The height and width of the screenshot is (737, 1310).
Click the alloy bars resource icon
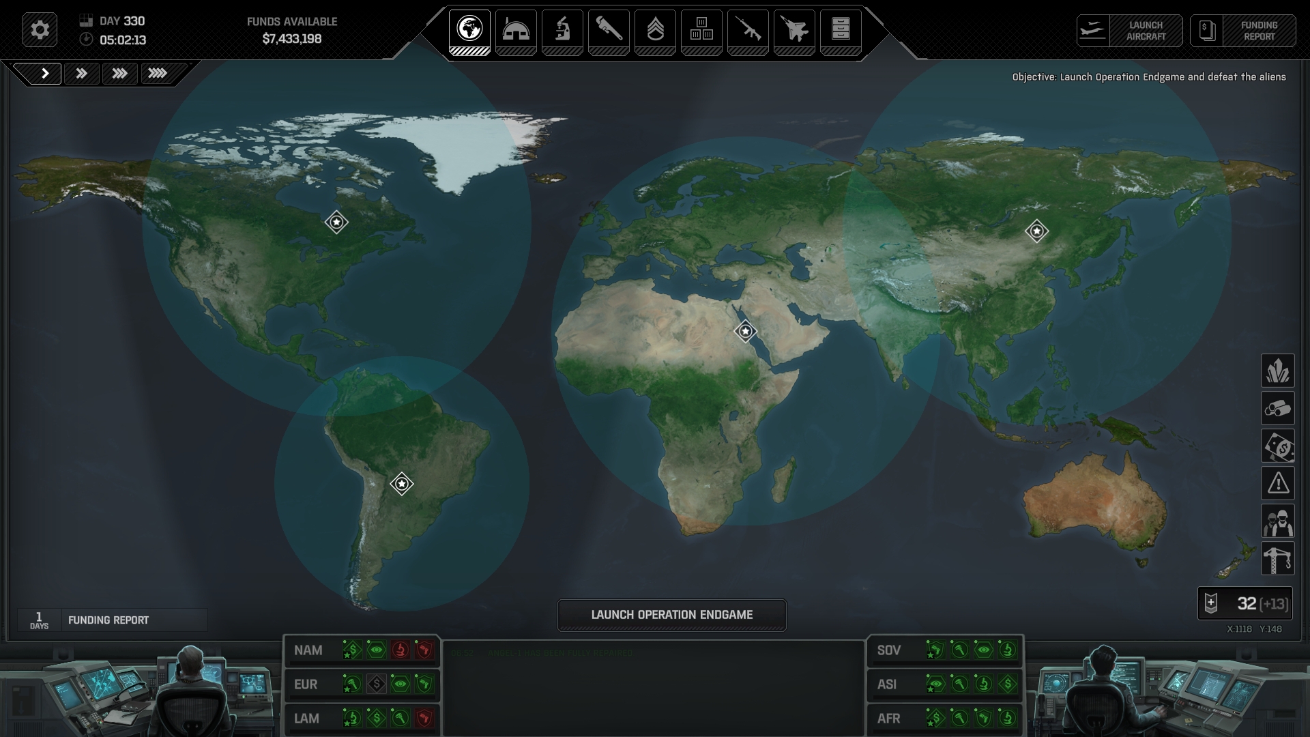[x=1277, y=408]
